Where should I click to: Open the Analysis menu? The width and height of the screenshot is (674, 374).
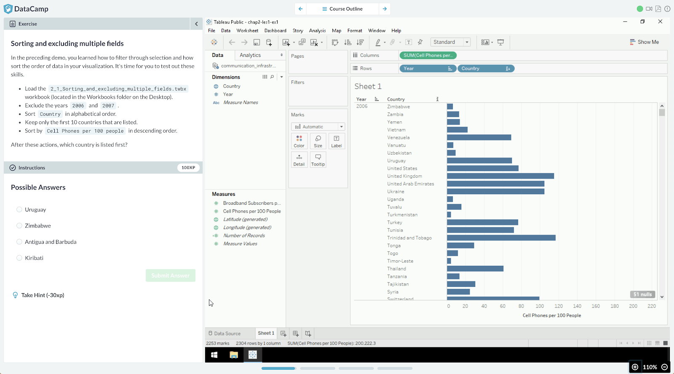[x=317, y=31]
